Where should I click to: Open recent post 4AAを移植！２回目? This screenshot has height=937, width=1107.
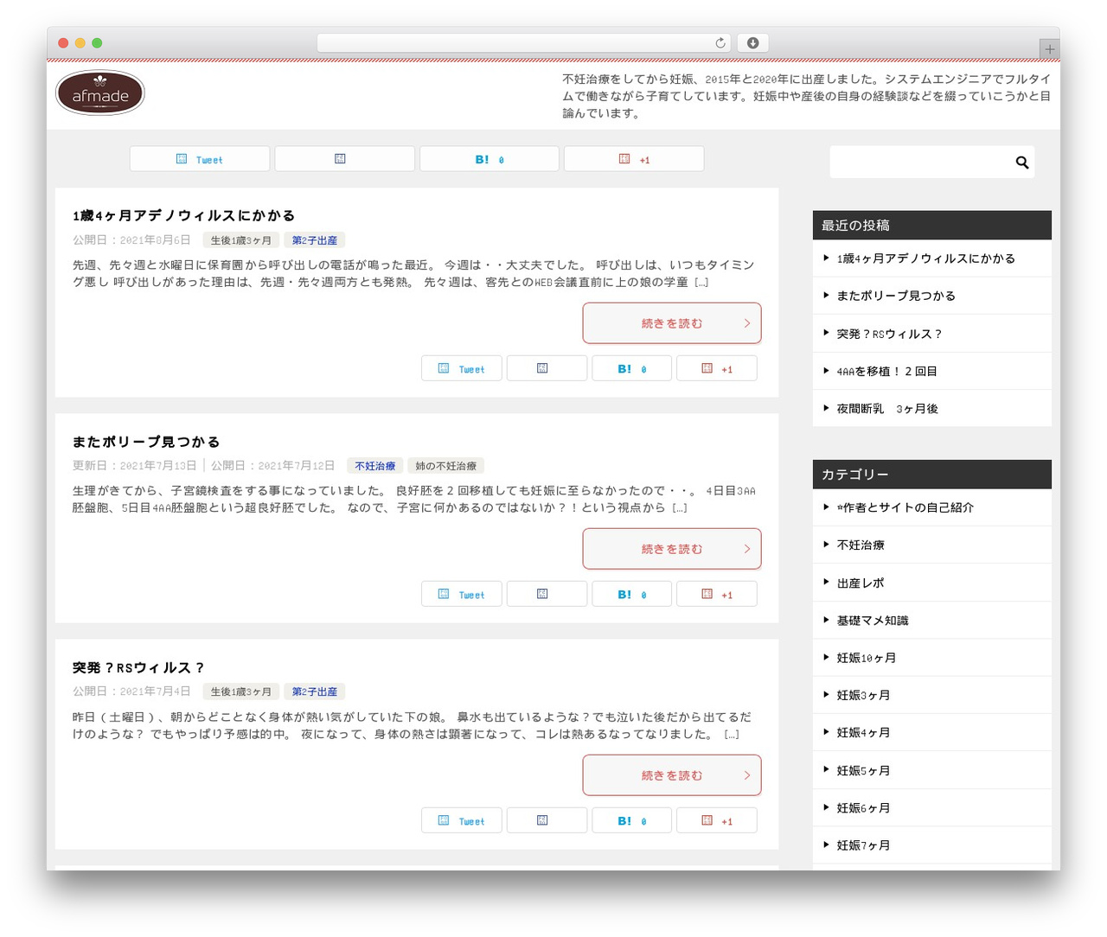887,372
